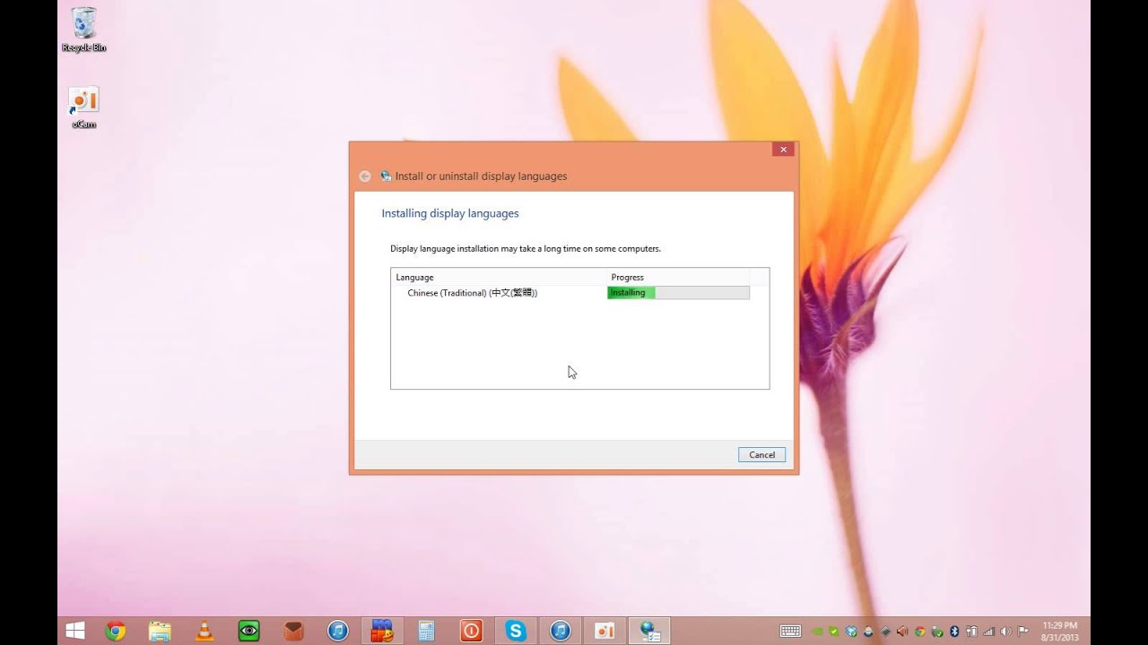This screenshot has width=1148, height=645.
Task: Click the back arrow in the dialog header
Action: click(365, 176)
